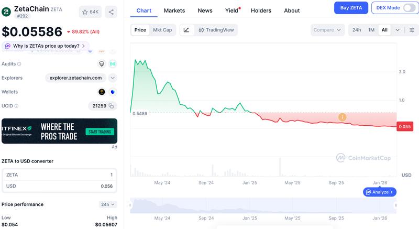
Task: Copy the UCID 21259 value
Action: tap(111, 106)
